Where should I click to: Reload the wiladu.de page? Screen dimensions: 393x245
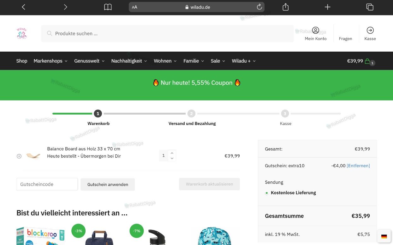pos(259,7)
